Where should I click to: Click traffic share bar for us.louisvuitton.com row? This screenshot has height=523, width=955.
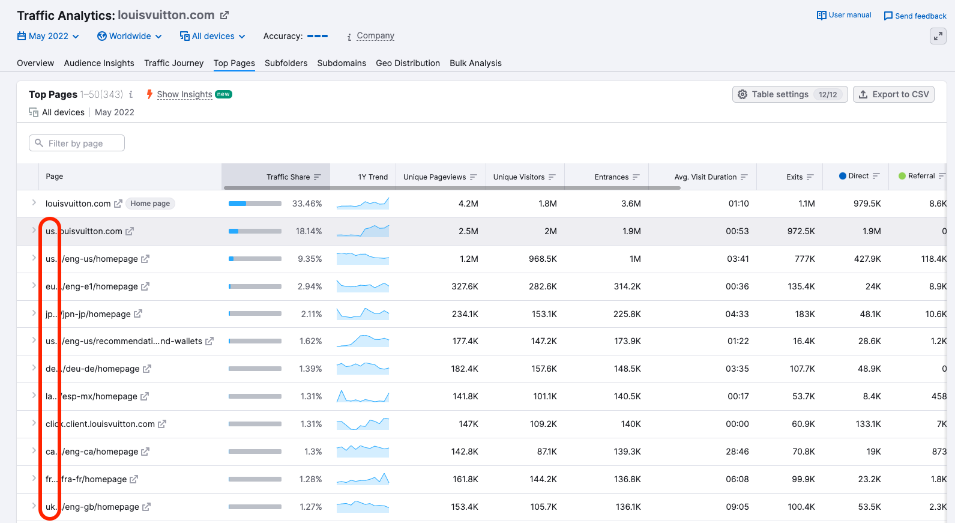coord(255,231)
